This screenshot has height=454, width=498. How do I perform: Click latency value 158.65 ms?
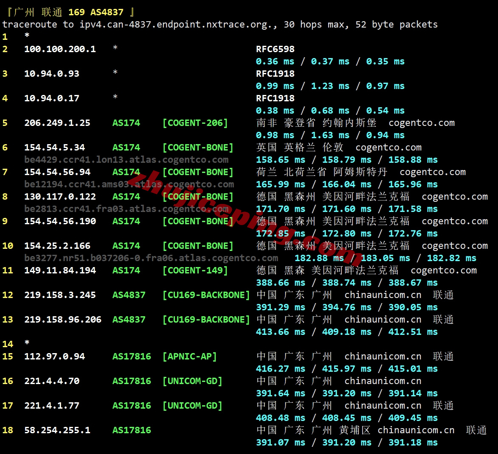point(281,160)
